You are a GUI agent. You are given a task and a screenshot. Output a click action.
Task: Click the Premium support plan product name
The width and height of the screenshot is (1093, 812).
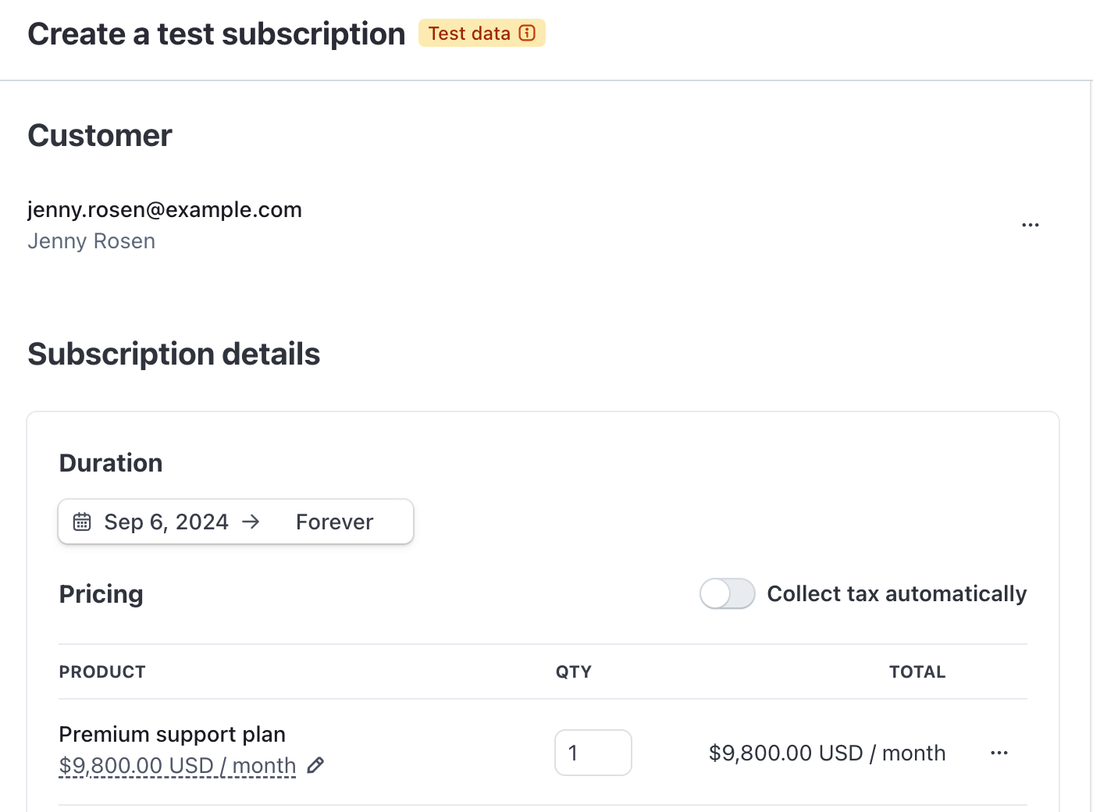(172, 734)
